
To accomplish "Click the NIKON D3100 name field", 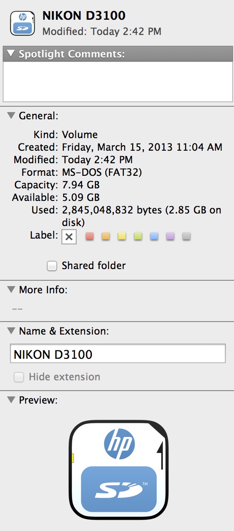I will tap(118, 354).
